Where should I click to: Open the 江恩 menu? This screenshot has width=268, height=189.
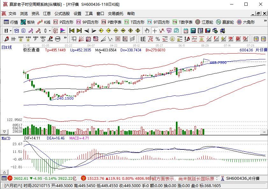(47, 13)
